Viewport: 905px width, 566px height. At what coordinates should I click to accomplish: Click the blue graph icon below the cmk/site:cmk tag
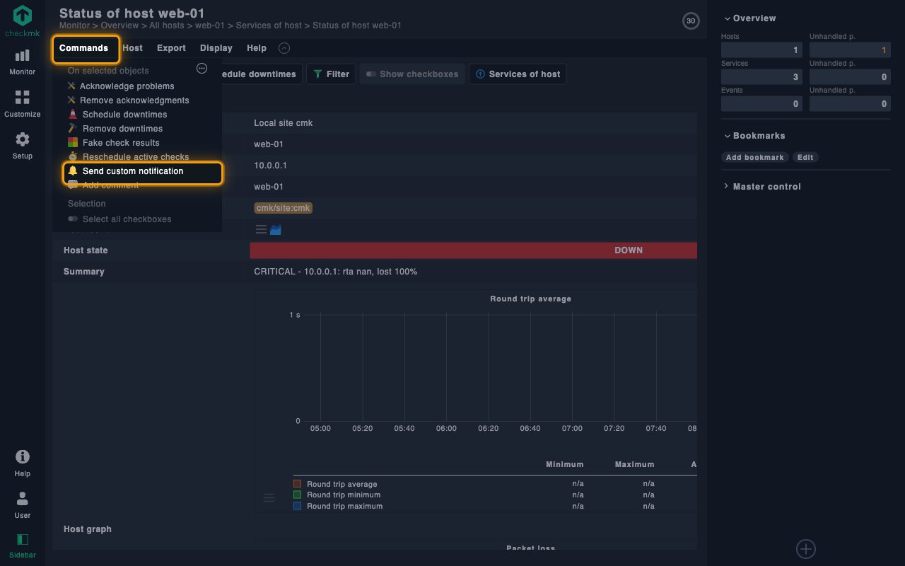(x=276, y=229)
